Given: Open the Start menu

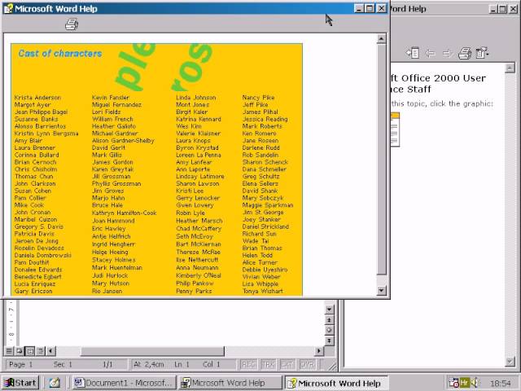Looking at the screenshot, I should [20, 383].
